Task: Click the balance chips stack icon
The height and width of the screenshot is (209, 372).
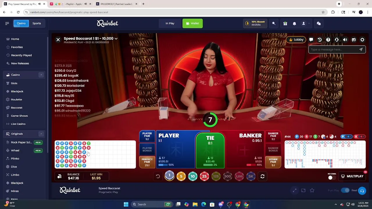Action: [60, 176]
